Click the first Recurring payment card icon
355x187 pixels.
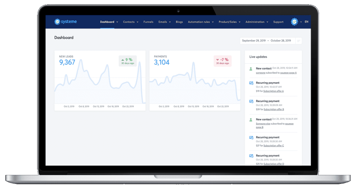tap(251, 83)
